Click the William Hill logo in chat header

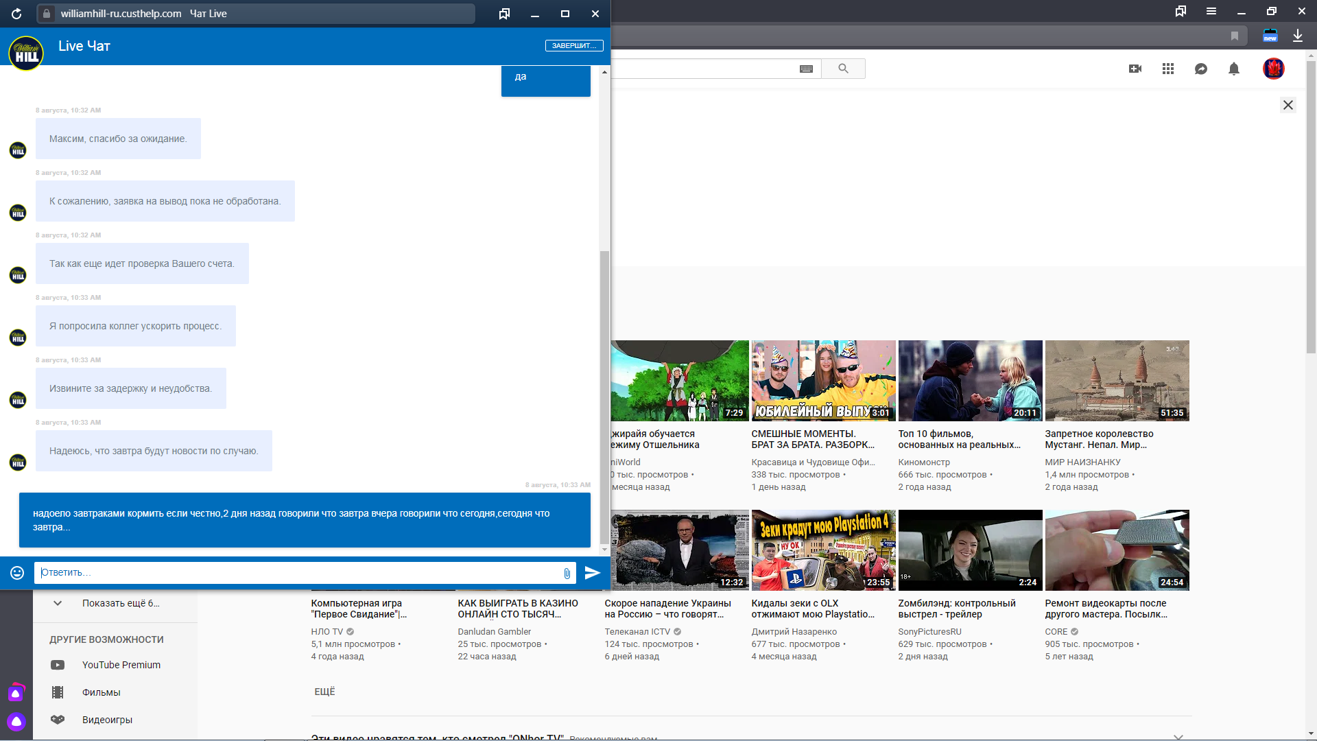26,54
